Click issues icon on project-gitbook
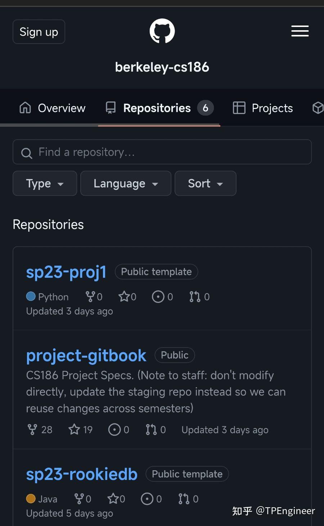Screen dimensions: 324x526 click(x=114, y=430)
